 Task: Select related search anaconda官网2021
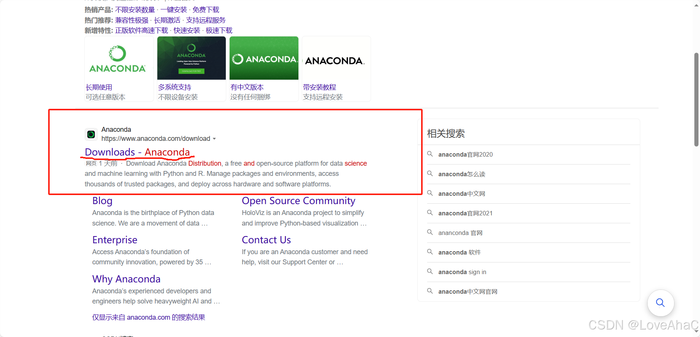tap(466, 213)
